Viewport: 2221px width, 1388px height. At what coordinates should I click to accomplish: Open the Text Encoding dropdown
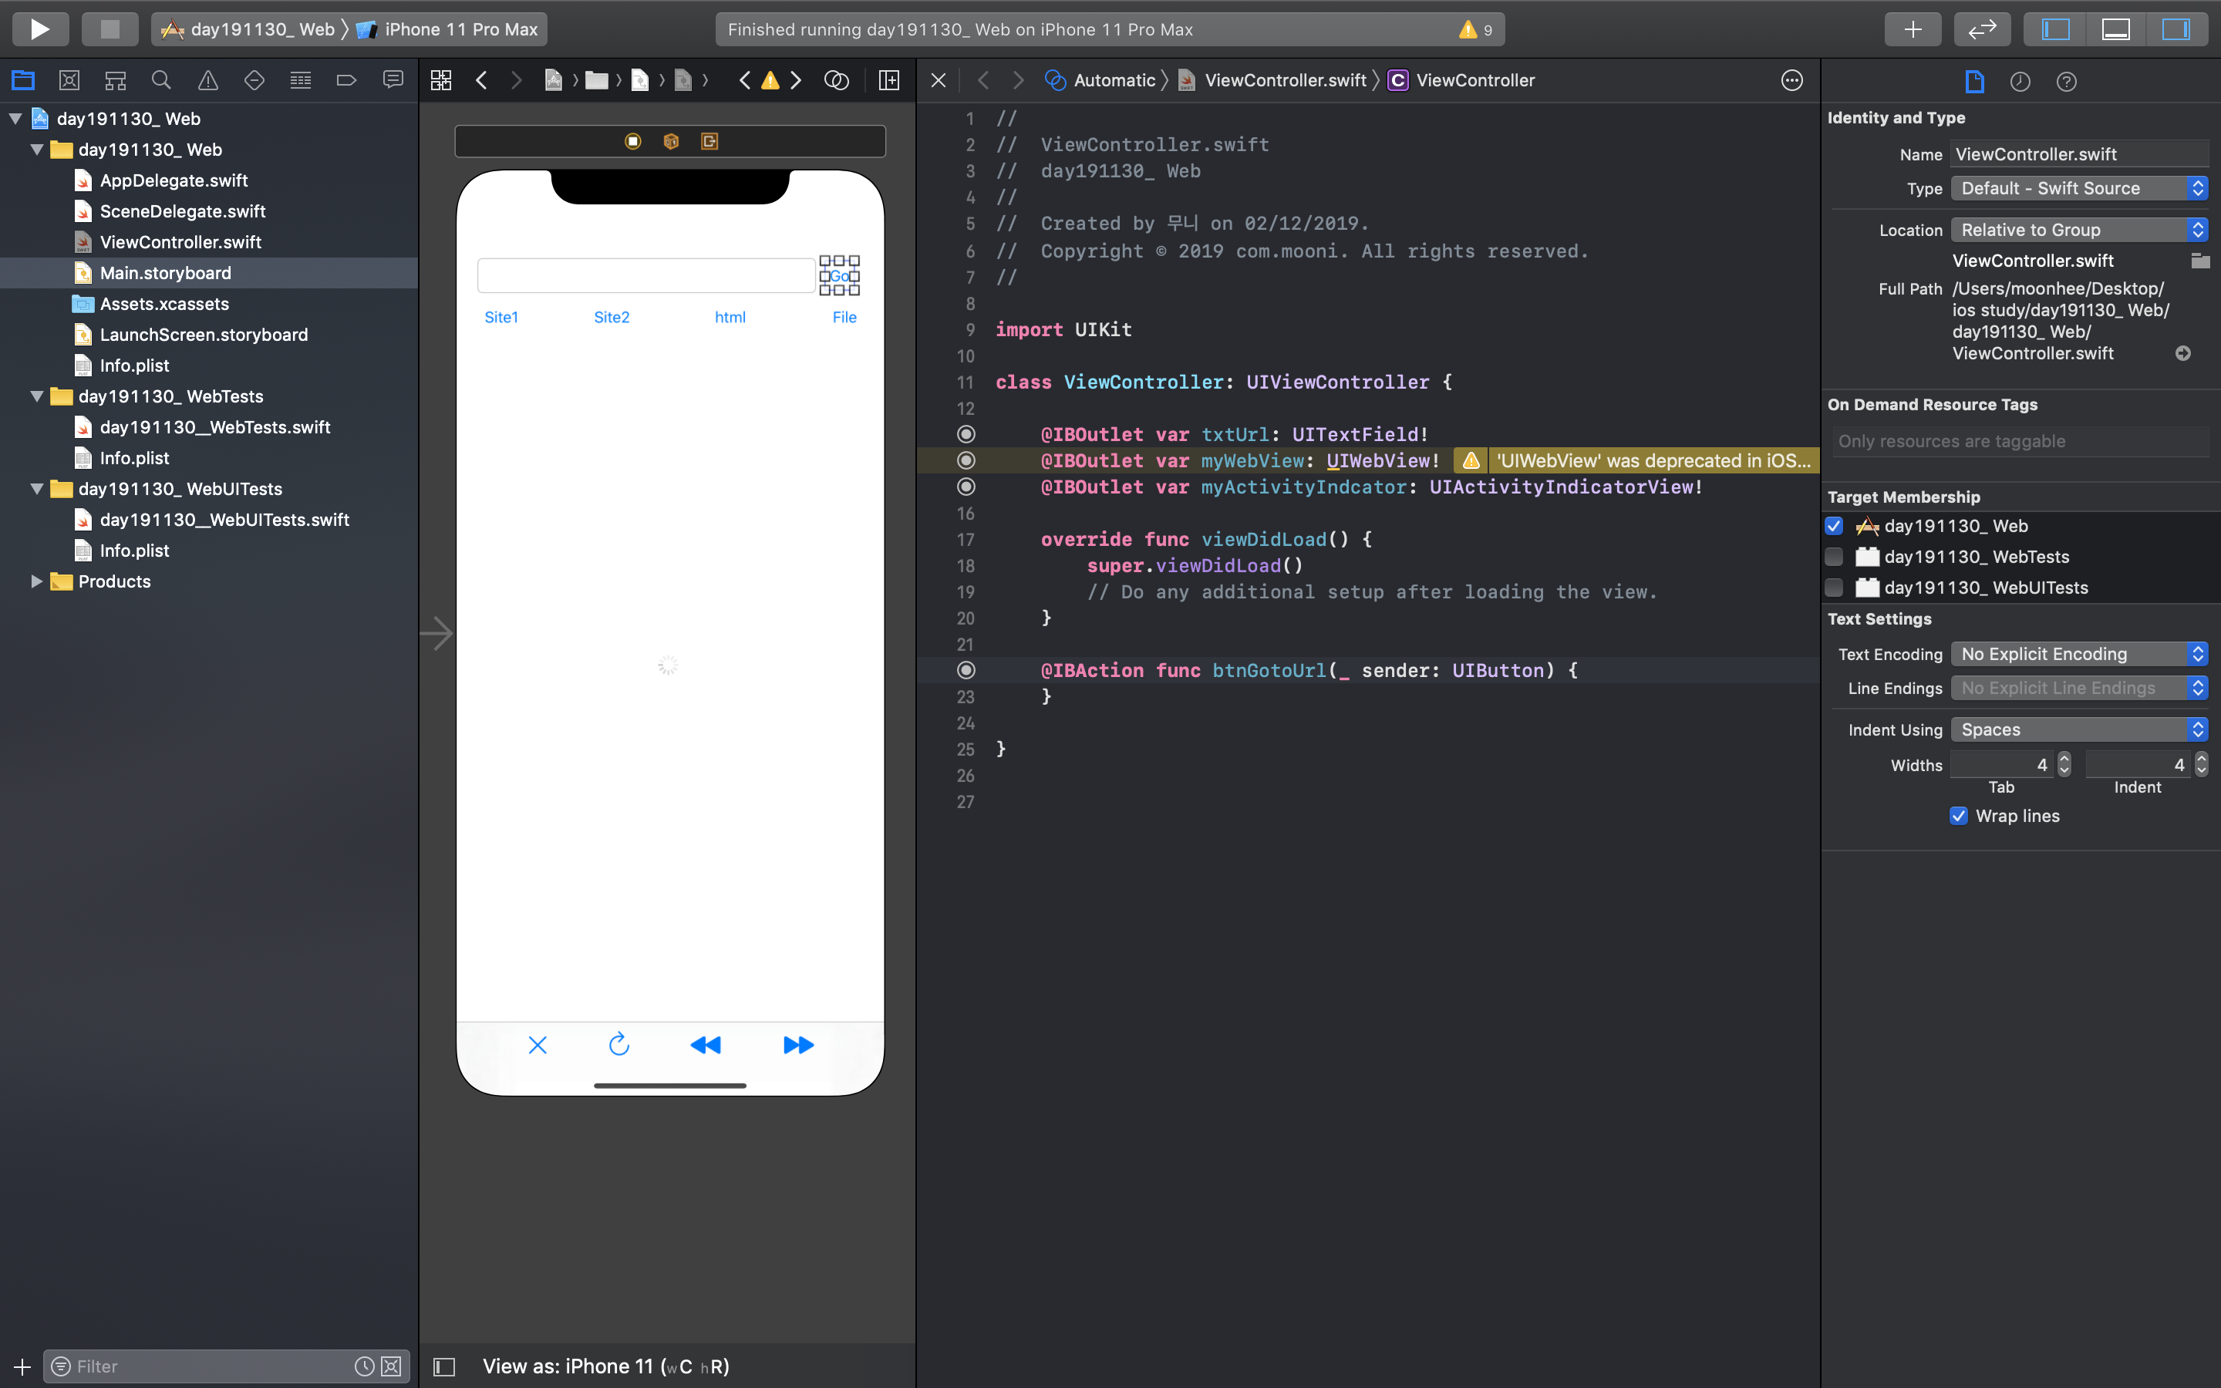[x=2079, y=654]
